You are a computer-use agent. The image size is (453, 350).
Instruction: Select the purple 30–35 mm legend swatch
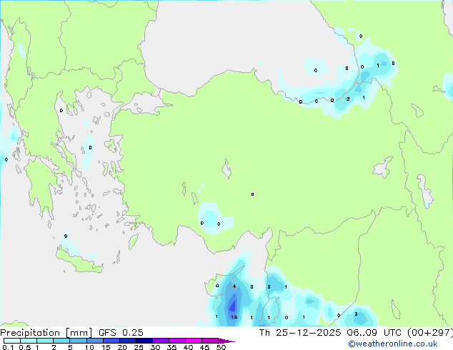tap(161, 341)
